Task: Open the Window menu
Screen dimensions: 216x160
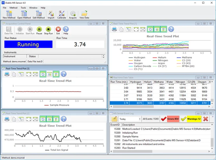Action: click(33, 8)
